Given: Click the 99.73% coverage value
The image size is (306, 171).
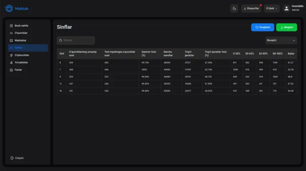Looking at the screenshot, I should (x=145, y=63).
